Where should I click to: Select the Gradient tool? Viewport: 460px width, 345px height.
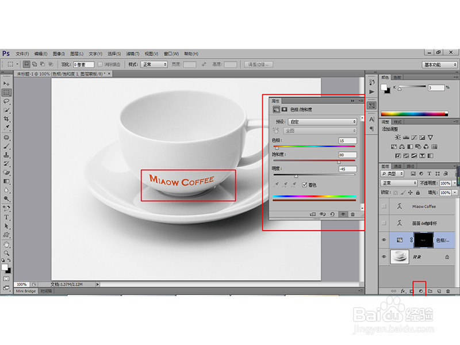6,181
